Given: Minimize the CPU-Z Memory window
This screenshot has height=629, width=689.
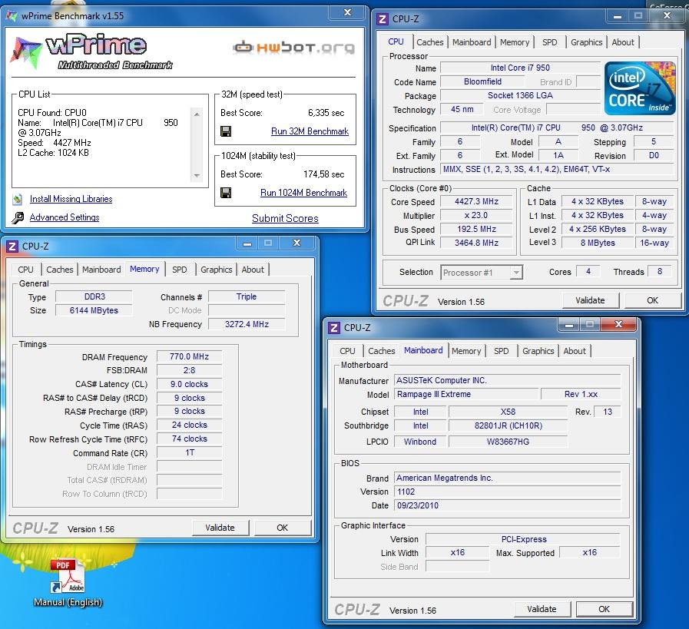Looking at the screenshot, I should click(247, 243).
